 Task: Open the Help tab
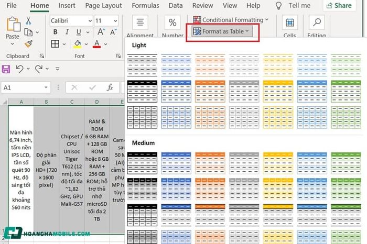(253, 6)
